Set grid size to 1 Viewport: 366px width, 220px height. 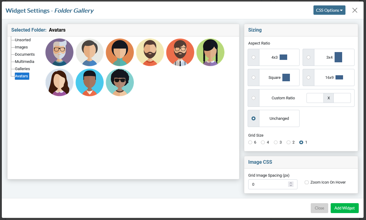(301, 142)
